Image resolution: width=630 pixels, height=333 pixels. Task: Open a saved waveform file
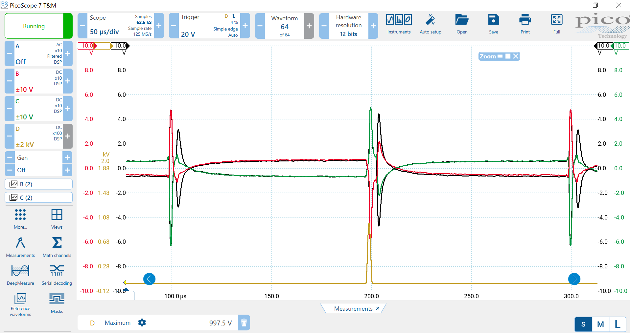click(462, 24)
